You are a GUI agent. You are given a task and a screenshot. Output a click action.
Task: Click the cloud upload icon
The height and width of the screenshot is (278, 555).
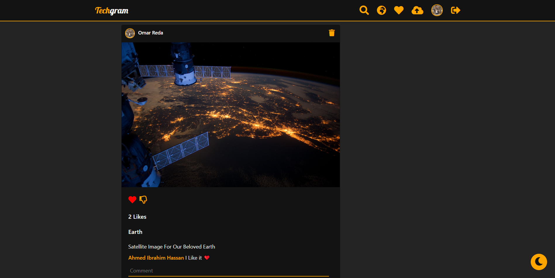point(417,11)
